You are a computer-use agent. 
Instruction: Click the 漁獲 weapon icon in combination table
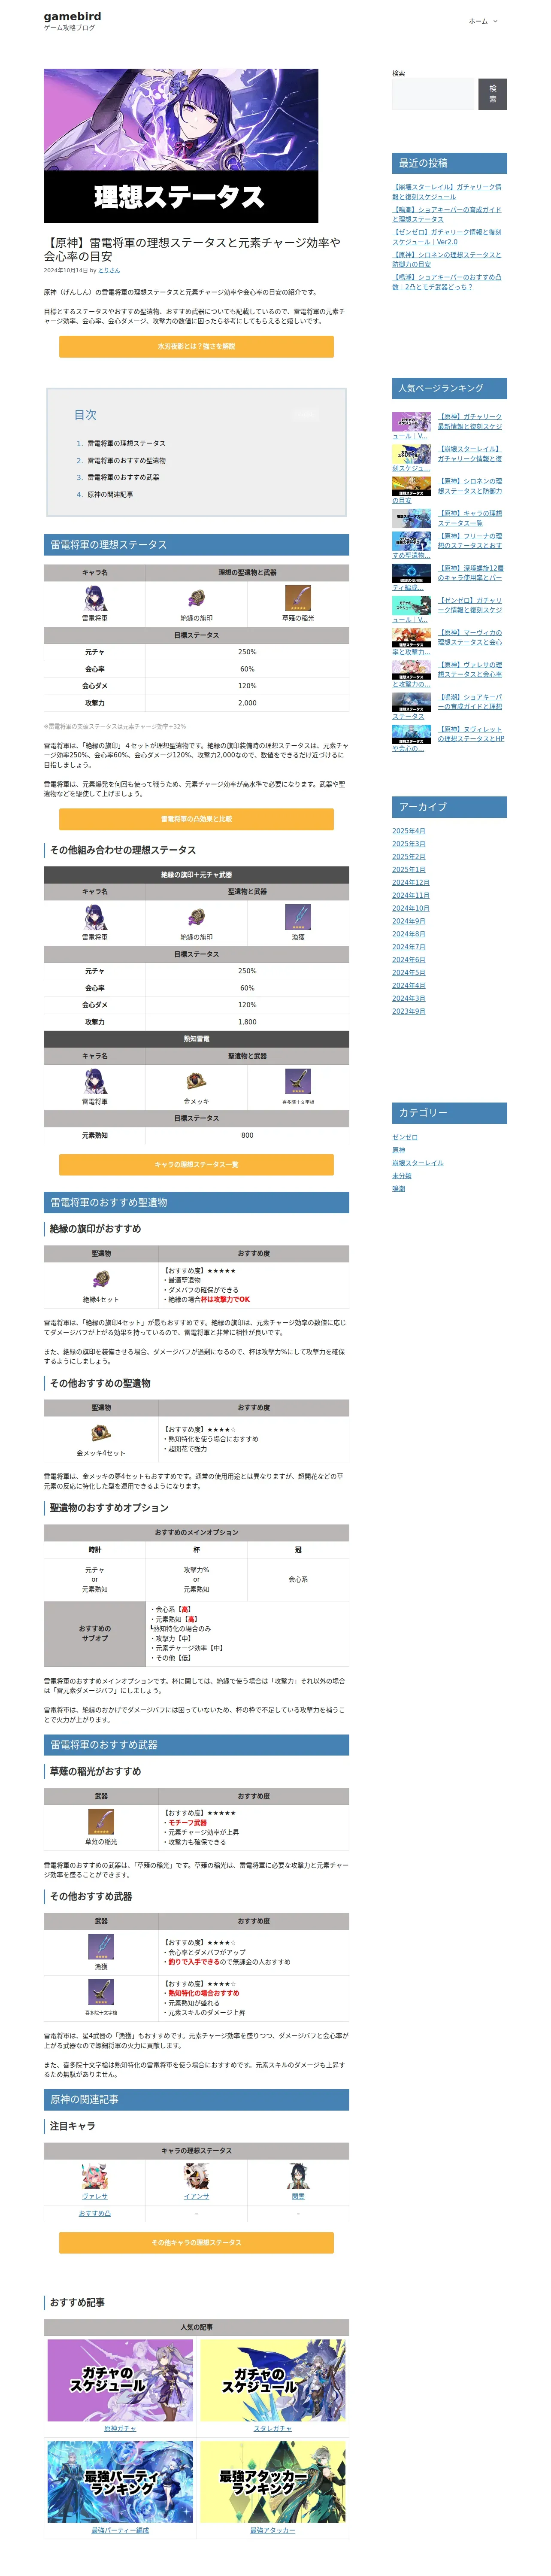point(298,917)
